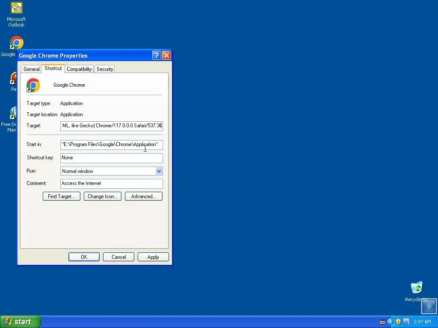Switch to the Compatibility tab
The image size is (438, 328).
click(x=79, y=69)
